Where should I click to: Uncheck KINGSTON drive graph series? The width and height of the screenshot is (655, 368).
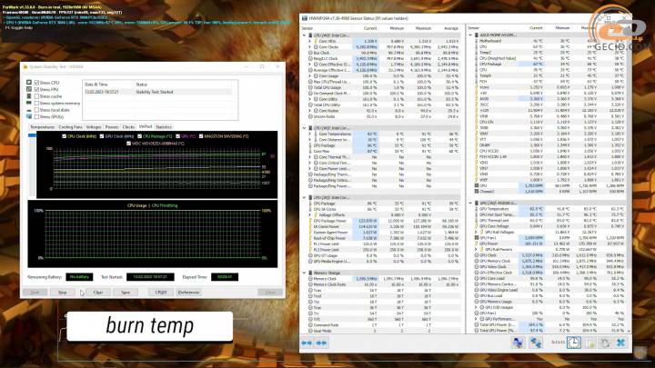pos(201,136)
